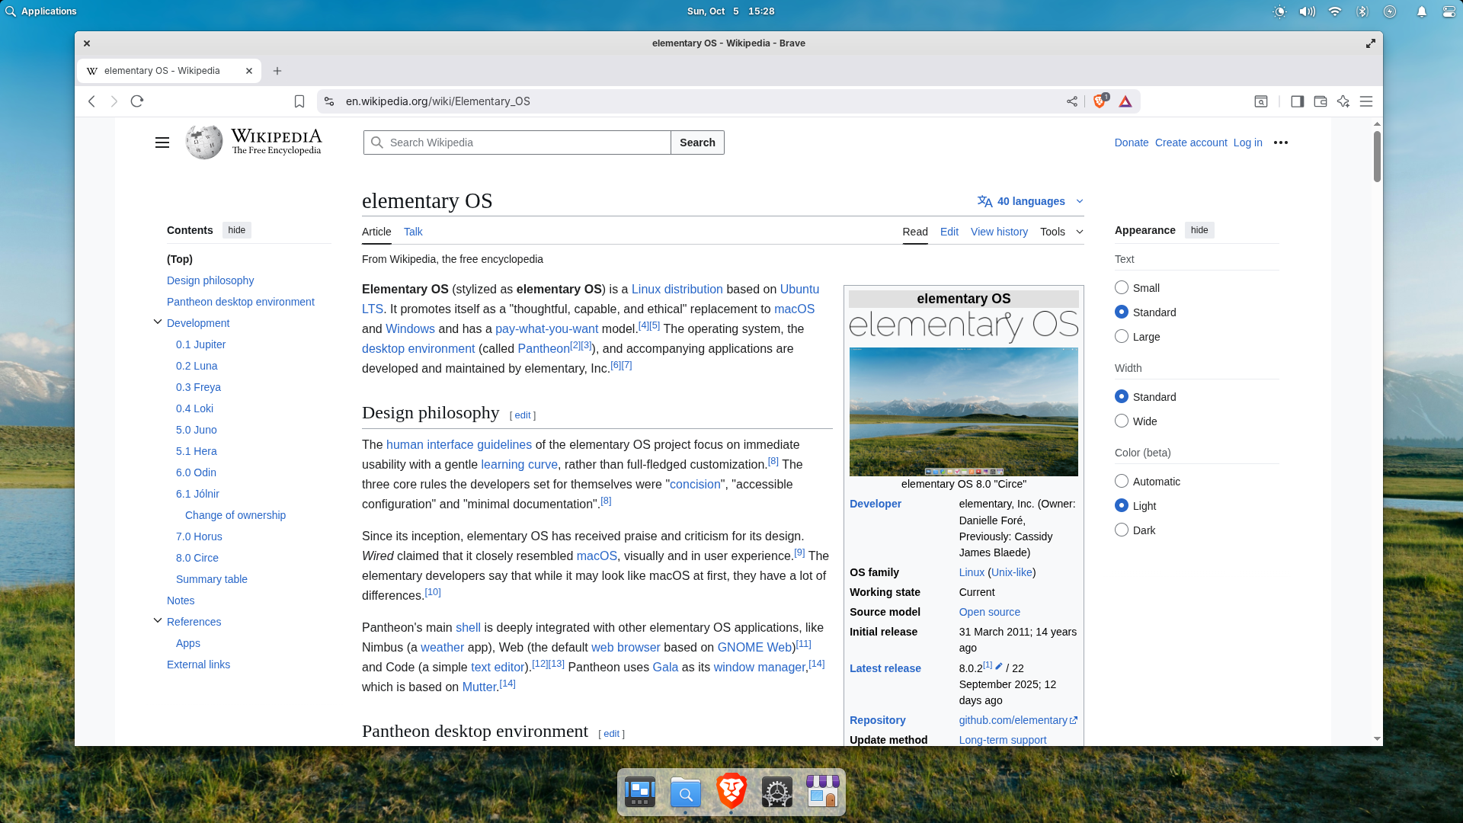Open the Linux distribution link
Viewport: 1463px width, 823px height.
click(x=677, y=289)
